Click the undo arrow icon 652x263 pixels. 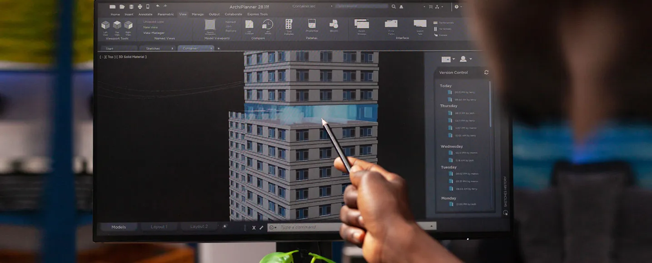(x=158, y=6)
